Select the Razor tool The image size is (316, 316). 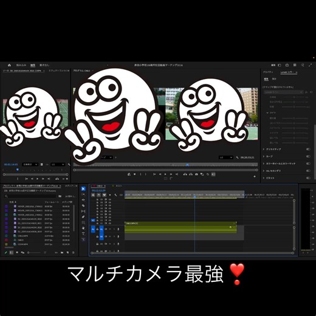coord(83,205)
